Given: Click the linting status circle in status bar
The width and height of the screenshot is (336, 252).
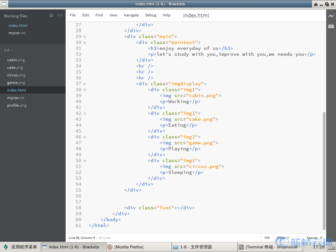Looking at the screenshot, I should point(298,238).
